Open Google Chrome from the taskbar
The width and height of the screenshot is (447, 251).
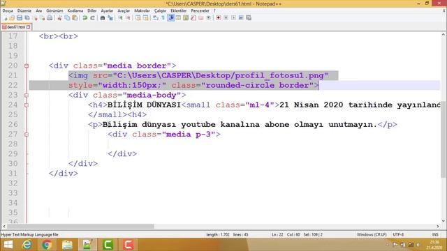[47, 245]
